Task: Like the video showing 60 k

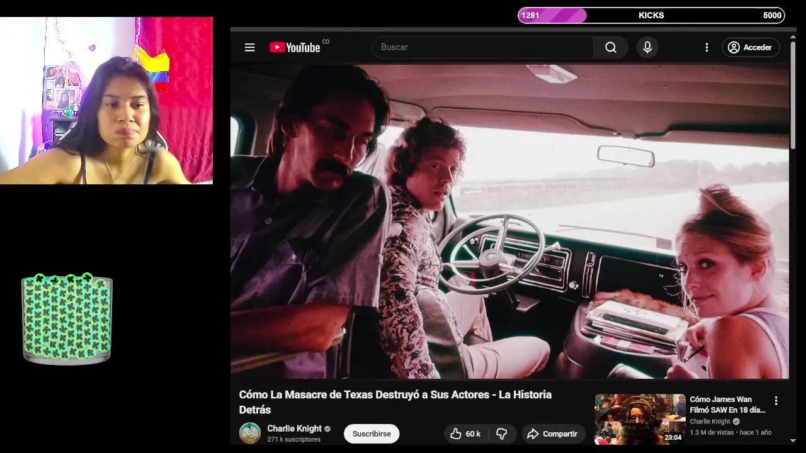Action: [466, 433]
